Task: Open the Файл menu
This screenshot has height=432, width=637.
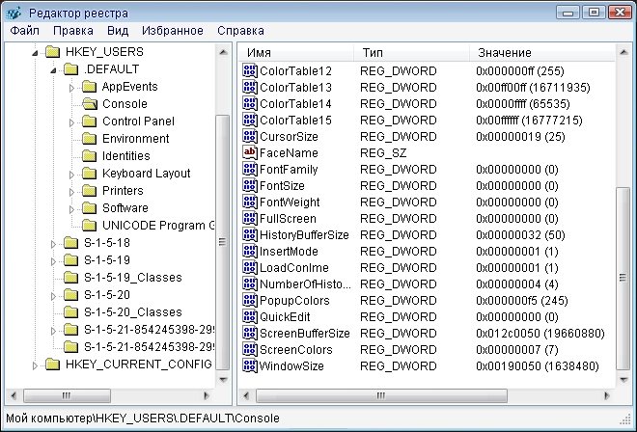Action: (24, 31)
